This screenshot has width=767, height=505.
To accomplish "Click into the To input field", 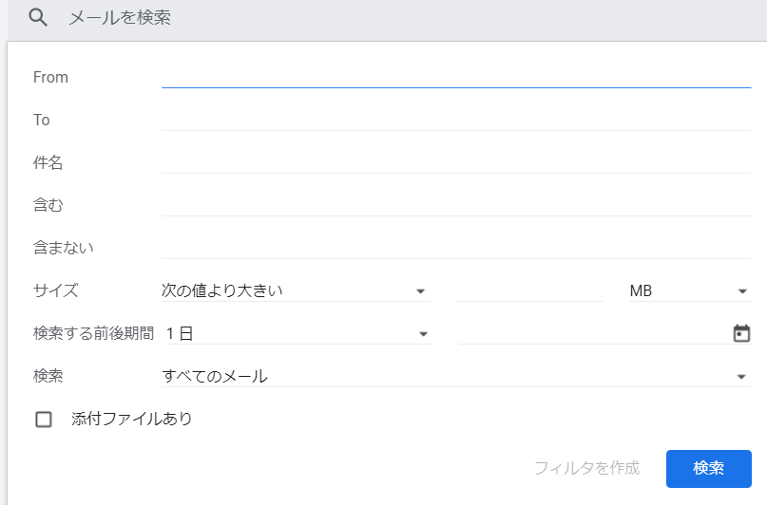I will [456, 120].
